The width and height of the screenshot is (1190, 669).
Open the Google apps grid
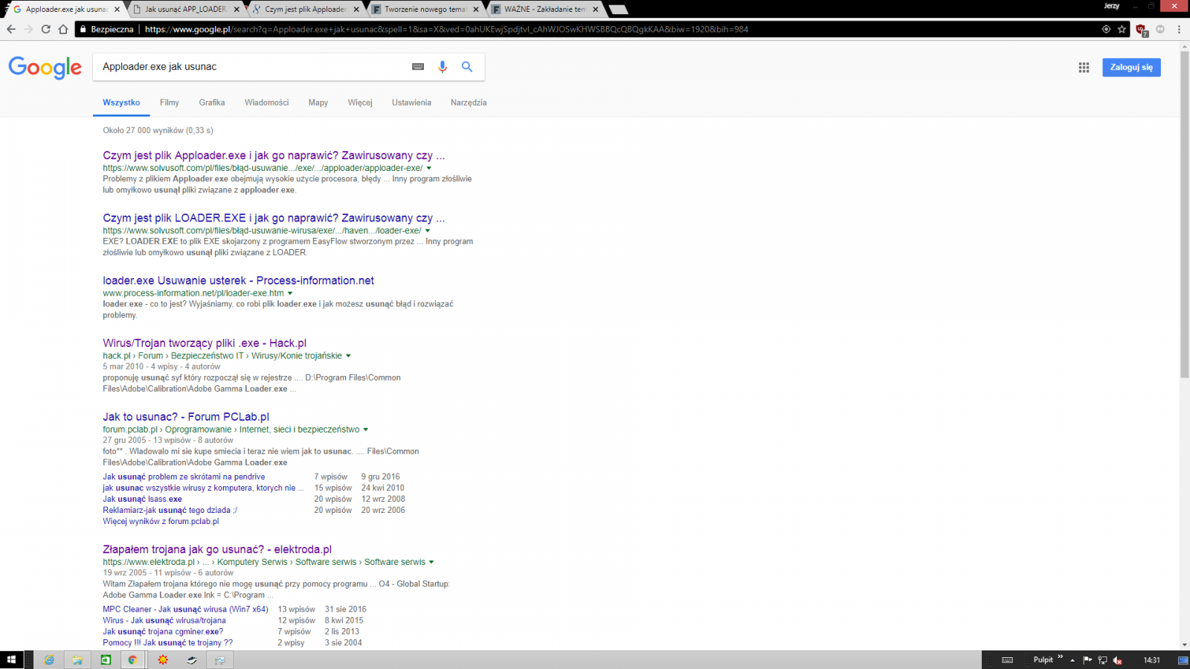pyautogui.click(x=1084, y=67)
